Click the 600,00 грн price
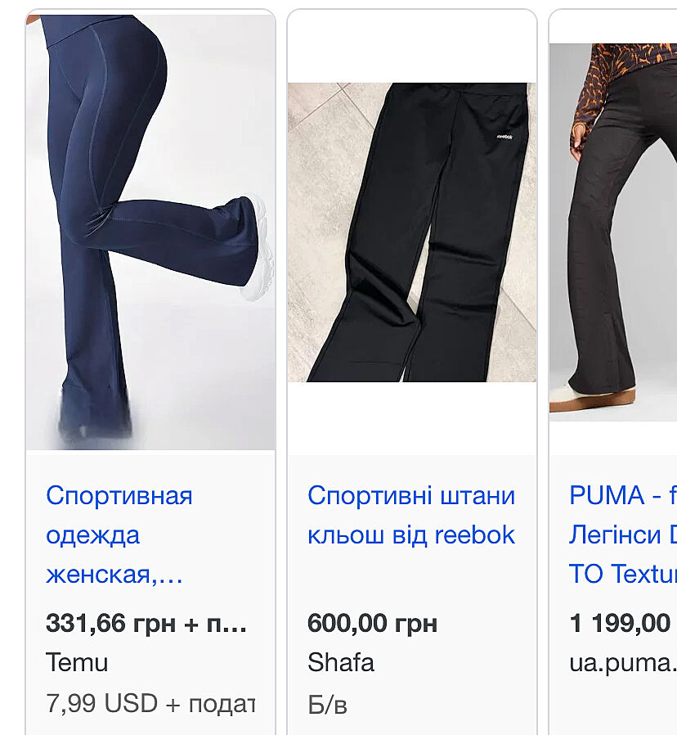The width and height of the screenshot is (677, 735). (x=372, y=624)
